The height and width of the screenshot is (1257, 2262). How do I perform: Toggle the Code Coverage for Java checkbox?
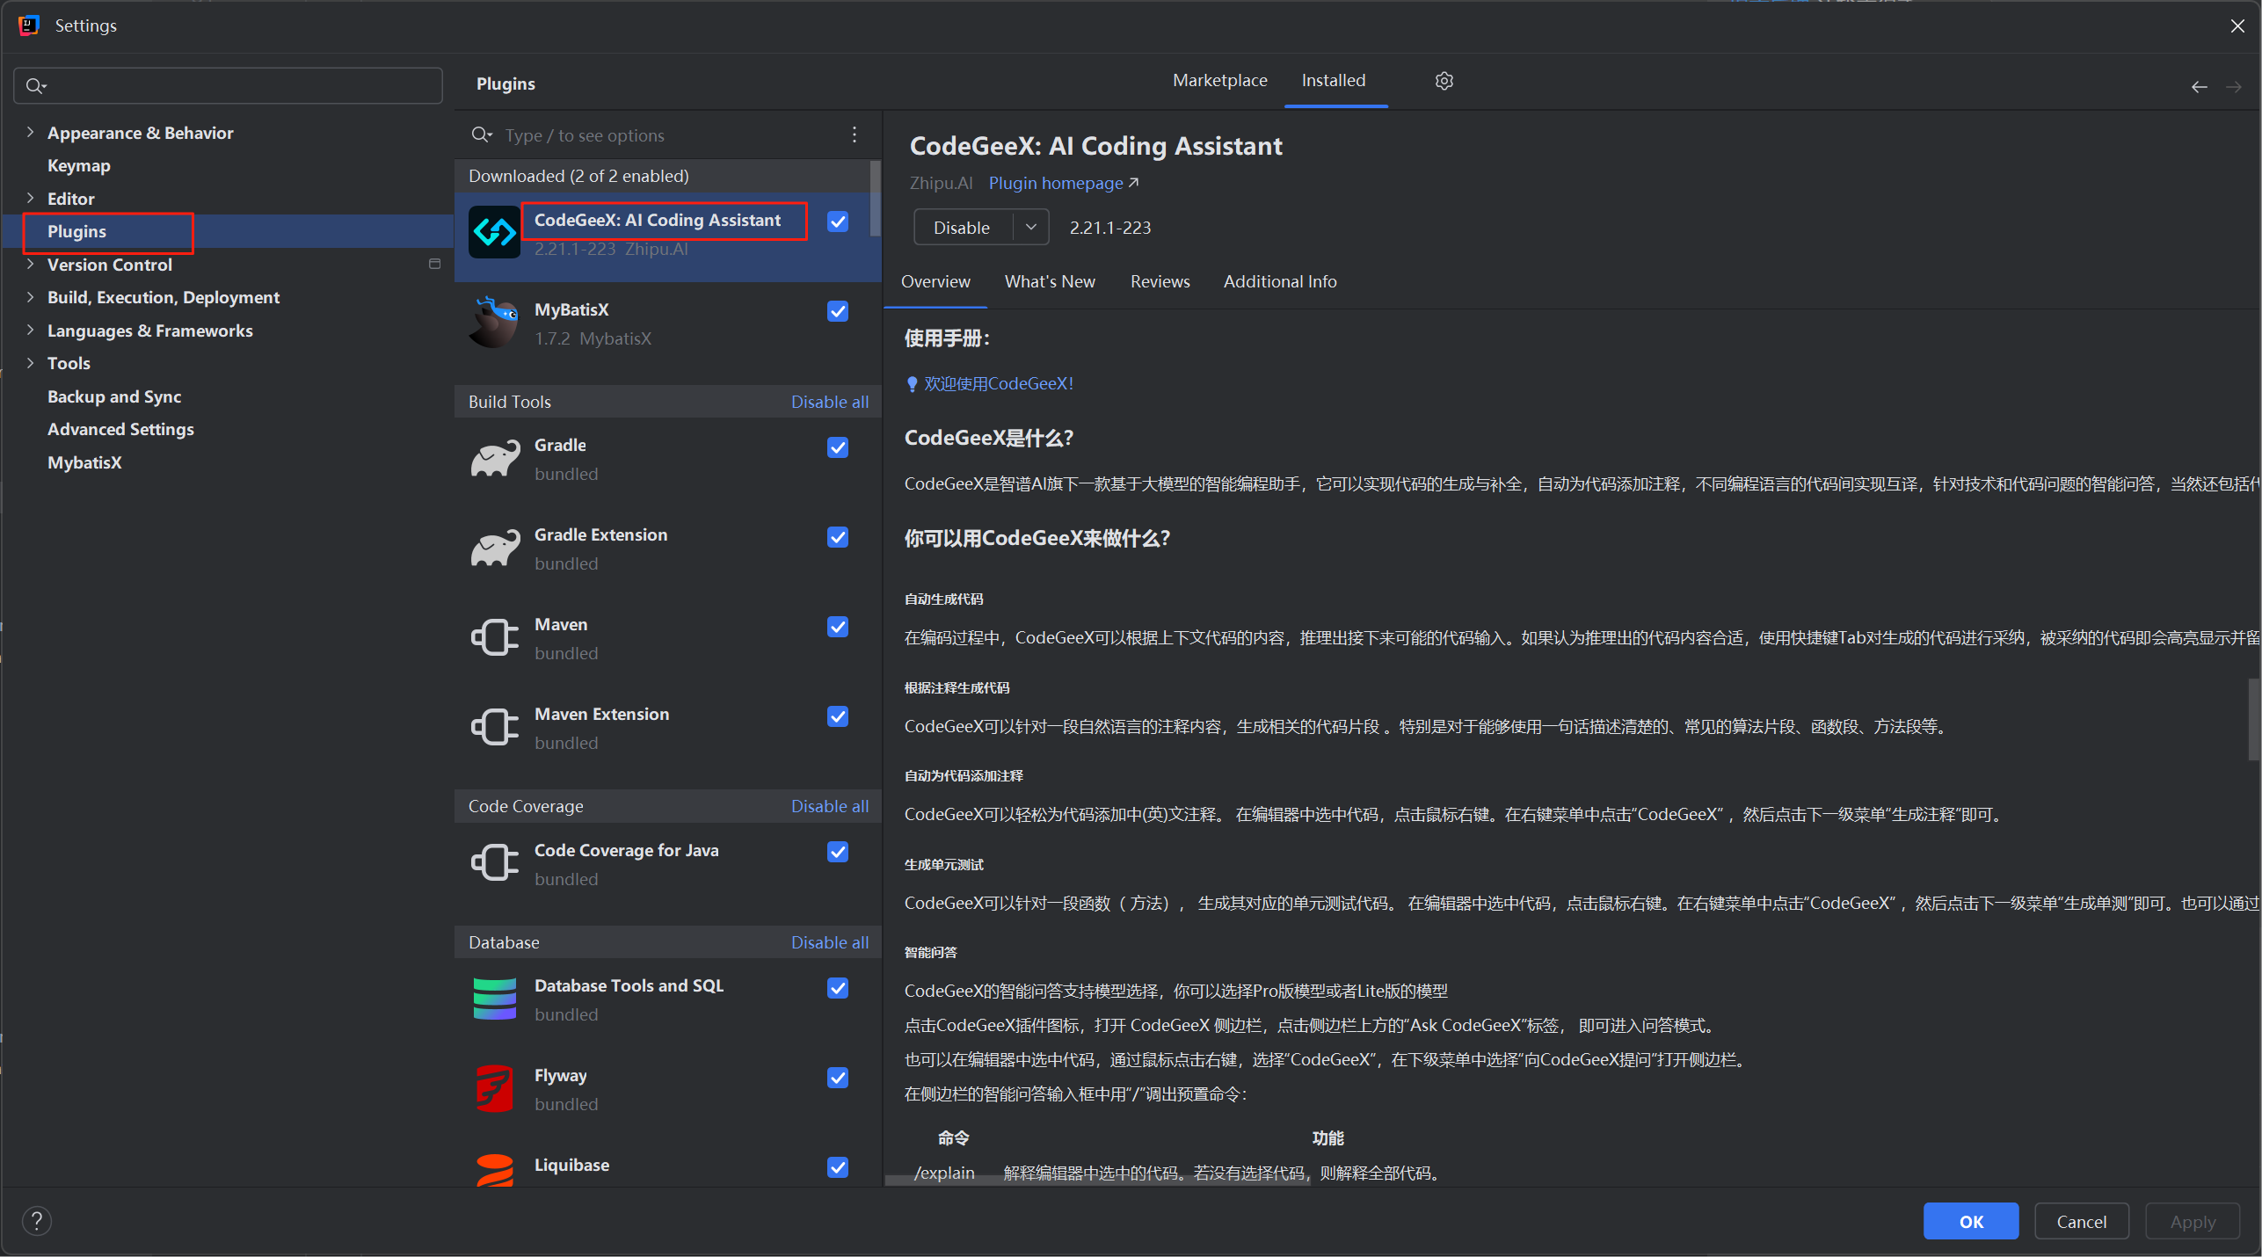pyautogui.click(x=837, y=852)
